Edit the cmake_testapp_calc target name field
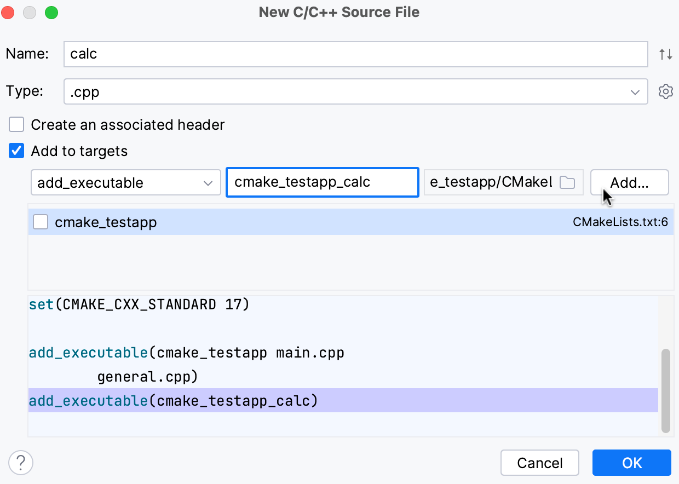The height and width of the screenshot is (484, 679). pyautogui.click(x=322, y=182)
